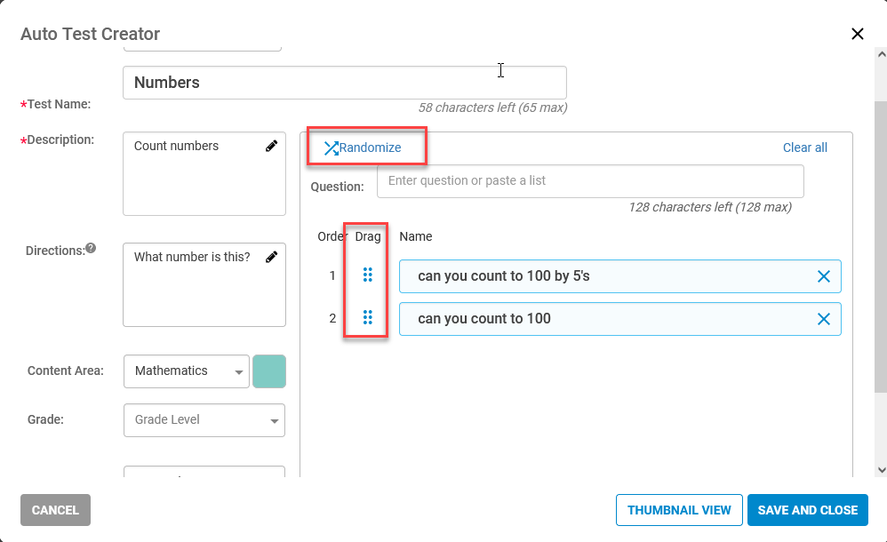887x542 pixels.
Task: Click the Clear all link
Action: point(805,147)
